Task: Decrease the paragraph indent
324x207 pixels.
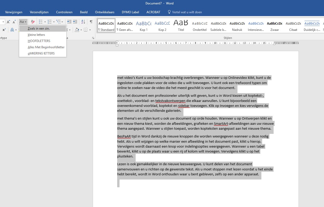Action: point(69,22)
